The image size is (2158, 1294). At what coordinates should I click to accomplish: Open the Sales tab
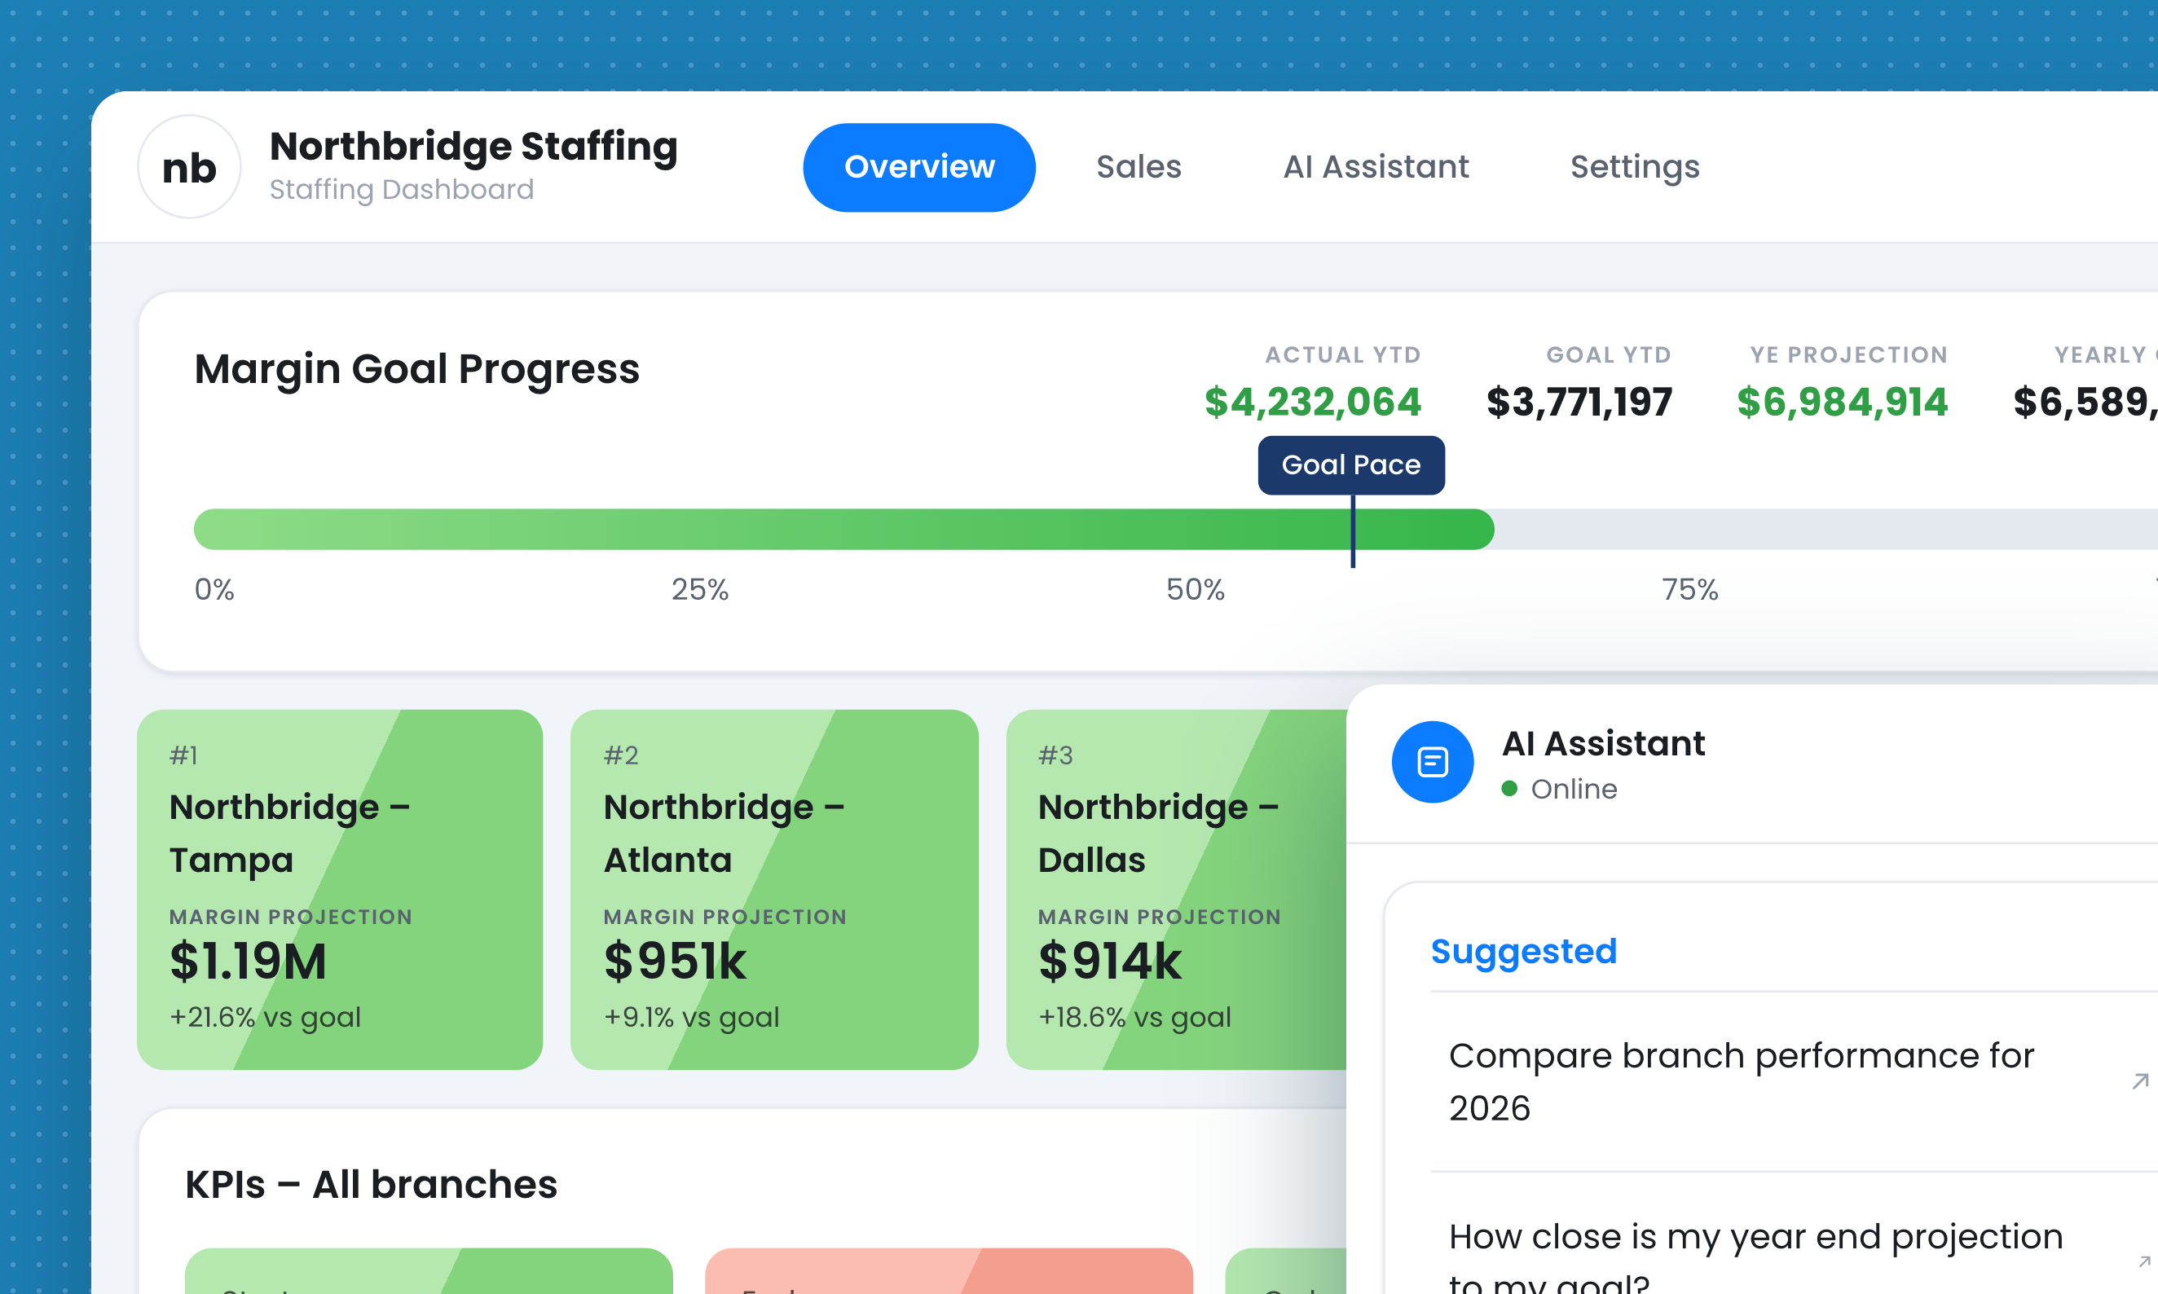click(1138, 166)
